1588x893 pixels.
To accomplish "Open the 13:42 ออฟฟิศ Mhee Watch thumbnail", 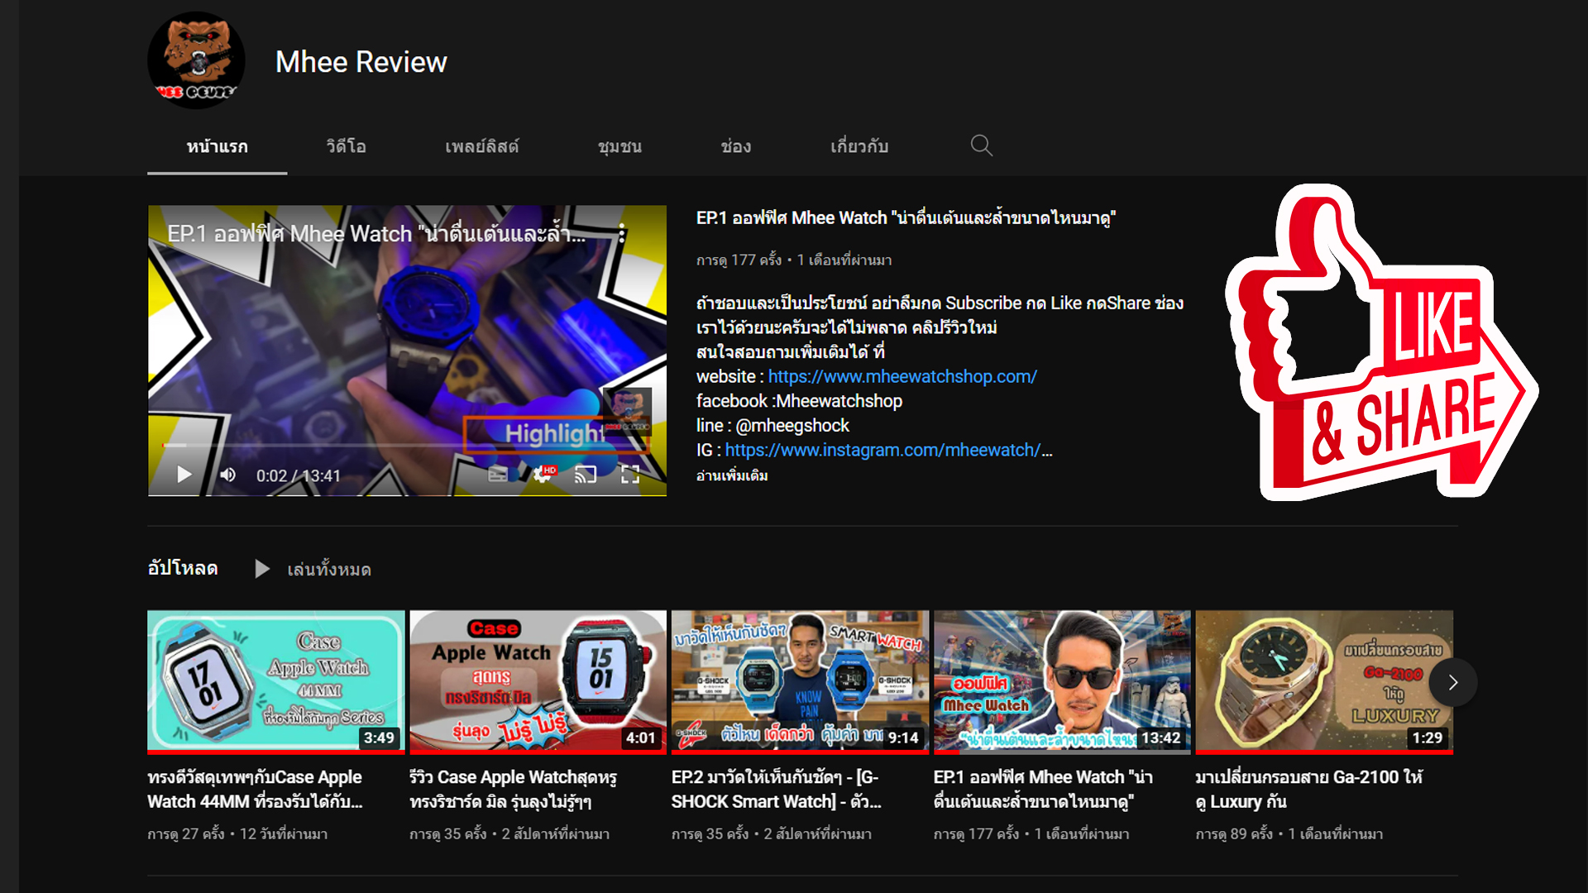I will click(x=1062, y=681).
